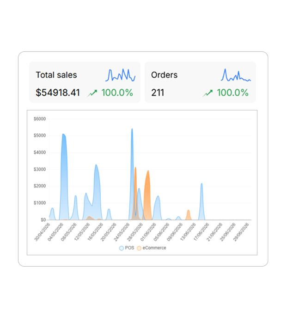Screen dimensions: 287x318
Task: Open the Total sales card
Action: click(x=85, y=82)
